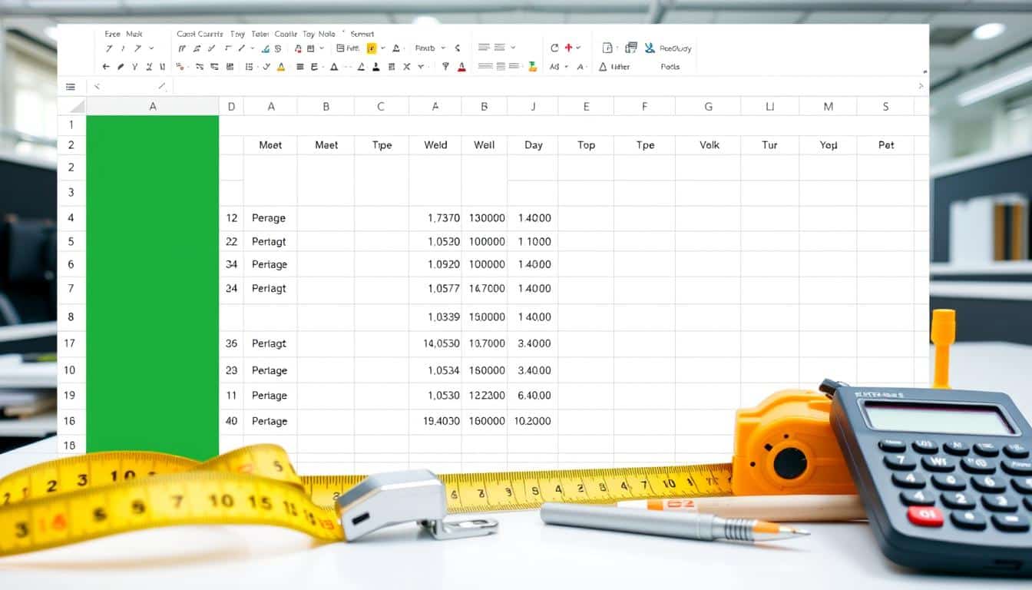Open the Ad dropdown in the toolbar
Image resolution: width=1032 pixels, height=590 pixels.
[x=567, y=67]
